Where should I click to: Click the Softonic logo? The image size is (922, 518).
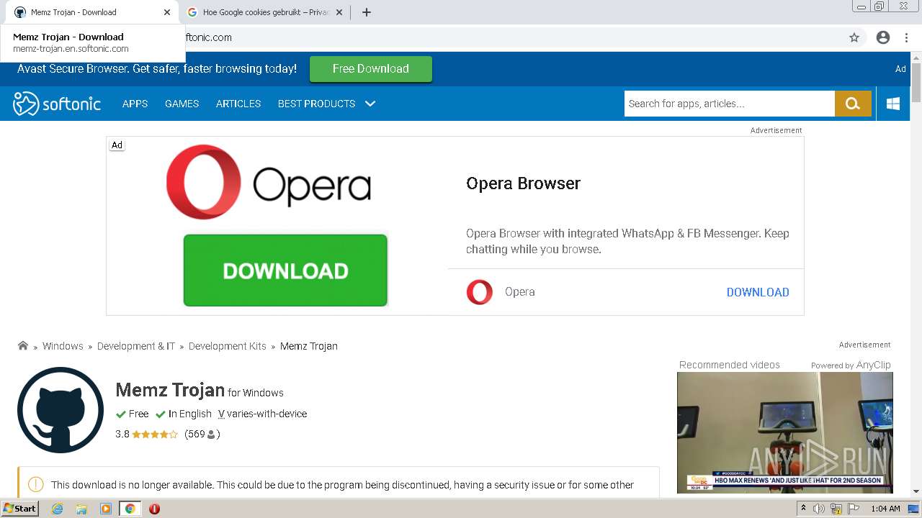57,104
